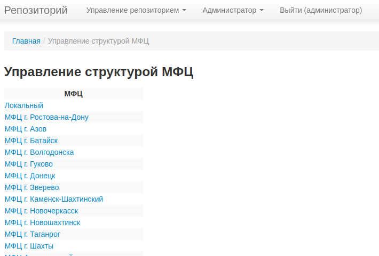Click the Репозиторий brand logo link
379x256 pixels.
[x=36, y=10]
